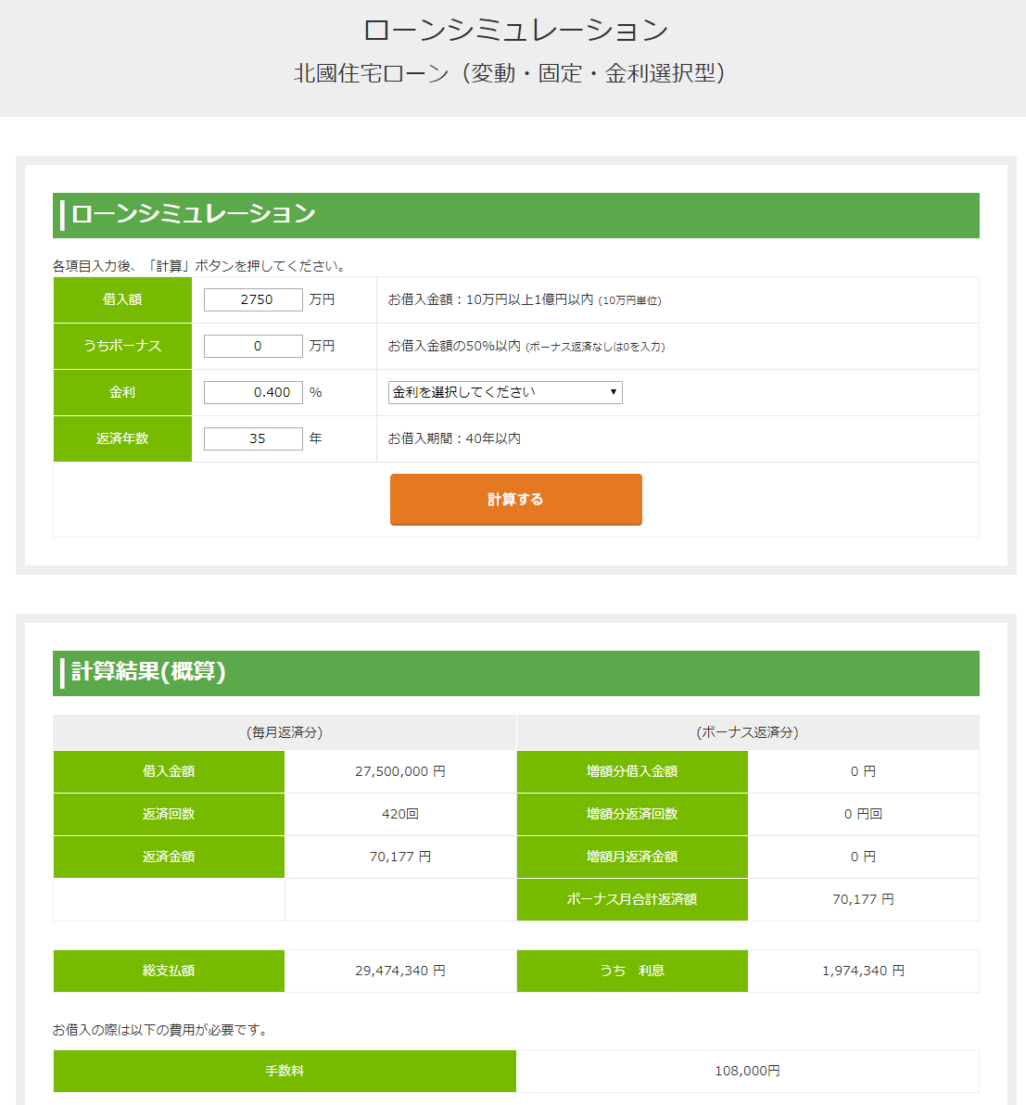This screenshot has width=1026, height=1105.
Task: Click the 北國住宅ローン page subtitle
Action: pos(512,73)
